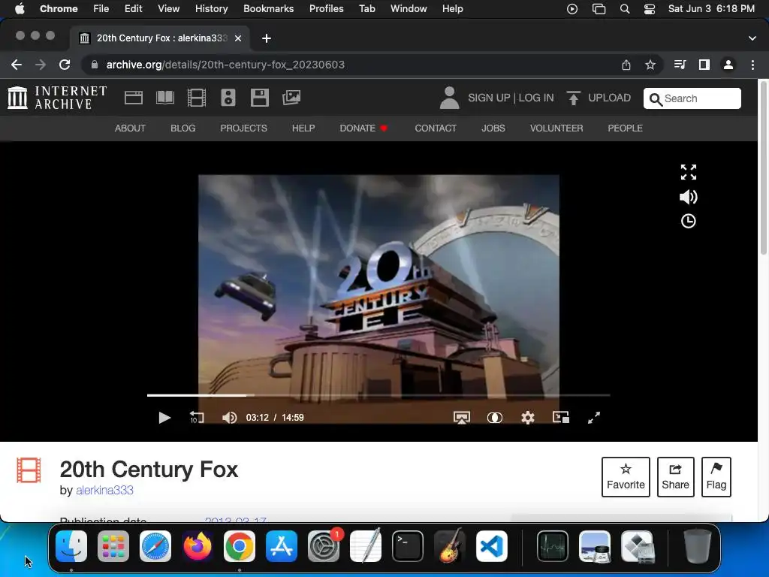
Task: Enter fullscreen in the video player
Action: pyautogui.click(x=594, y=418)
